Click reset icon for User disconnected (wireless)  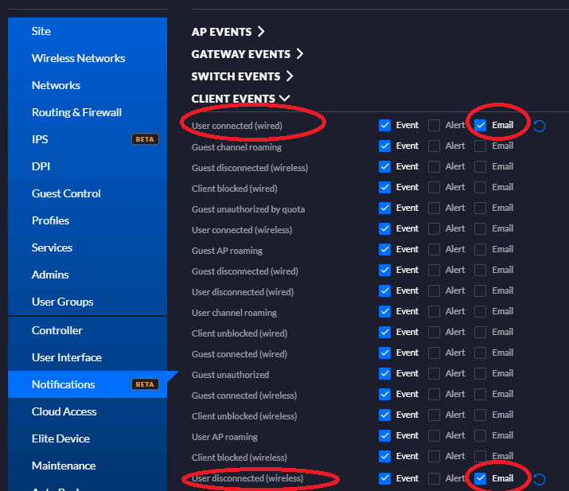[x=540, y=479]
